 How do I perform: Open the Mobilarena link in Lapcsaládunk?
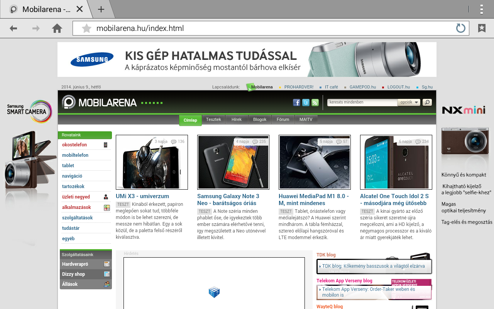(262, 87)
